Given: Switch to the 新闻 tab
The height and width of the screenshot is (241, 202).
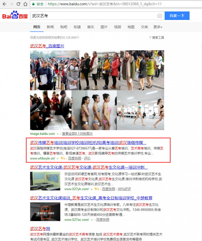Looking at the screenshot, I should click(50, 27).
